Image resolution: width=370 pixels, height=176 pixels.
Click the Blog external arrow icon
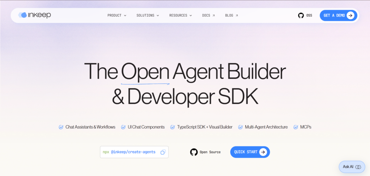coord(237,16)
